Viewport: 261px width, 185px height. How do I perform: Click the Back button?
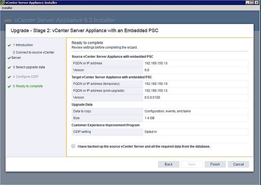coord(169,164)
